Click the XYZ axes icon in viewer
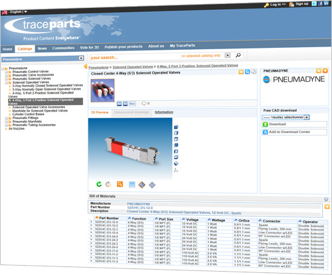Image resolution: width=332 pixels, height=275 pixels. click(176, 170)
